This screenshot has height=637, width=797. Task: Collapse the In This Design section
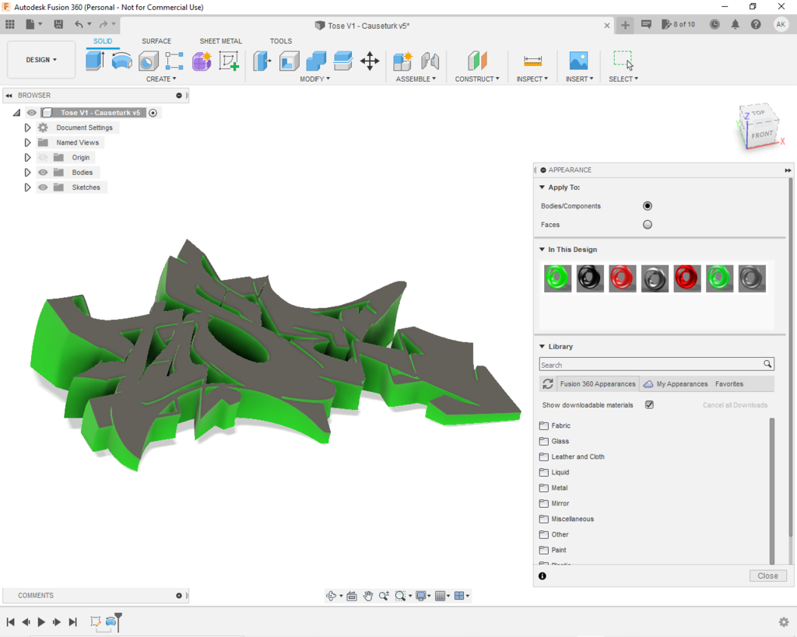tap(542, 250)
